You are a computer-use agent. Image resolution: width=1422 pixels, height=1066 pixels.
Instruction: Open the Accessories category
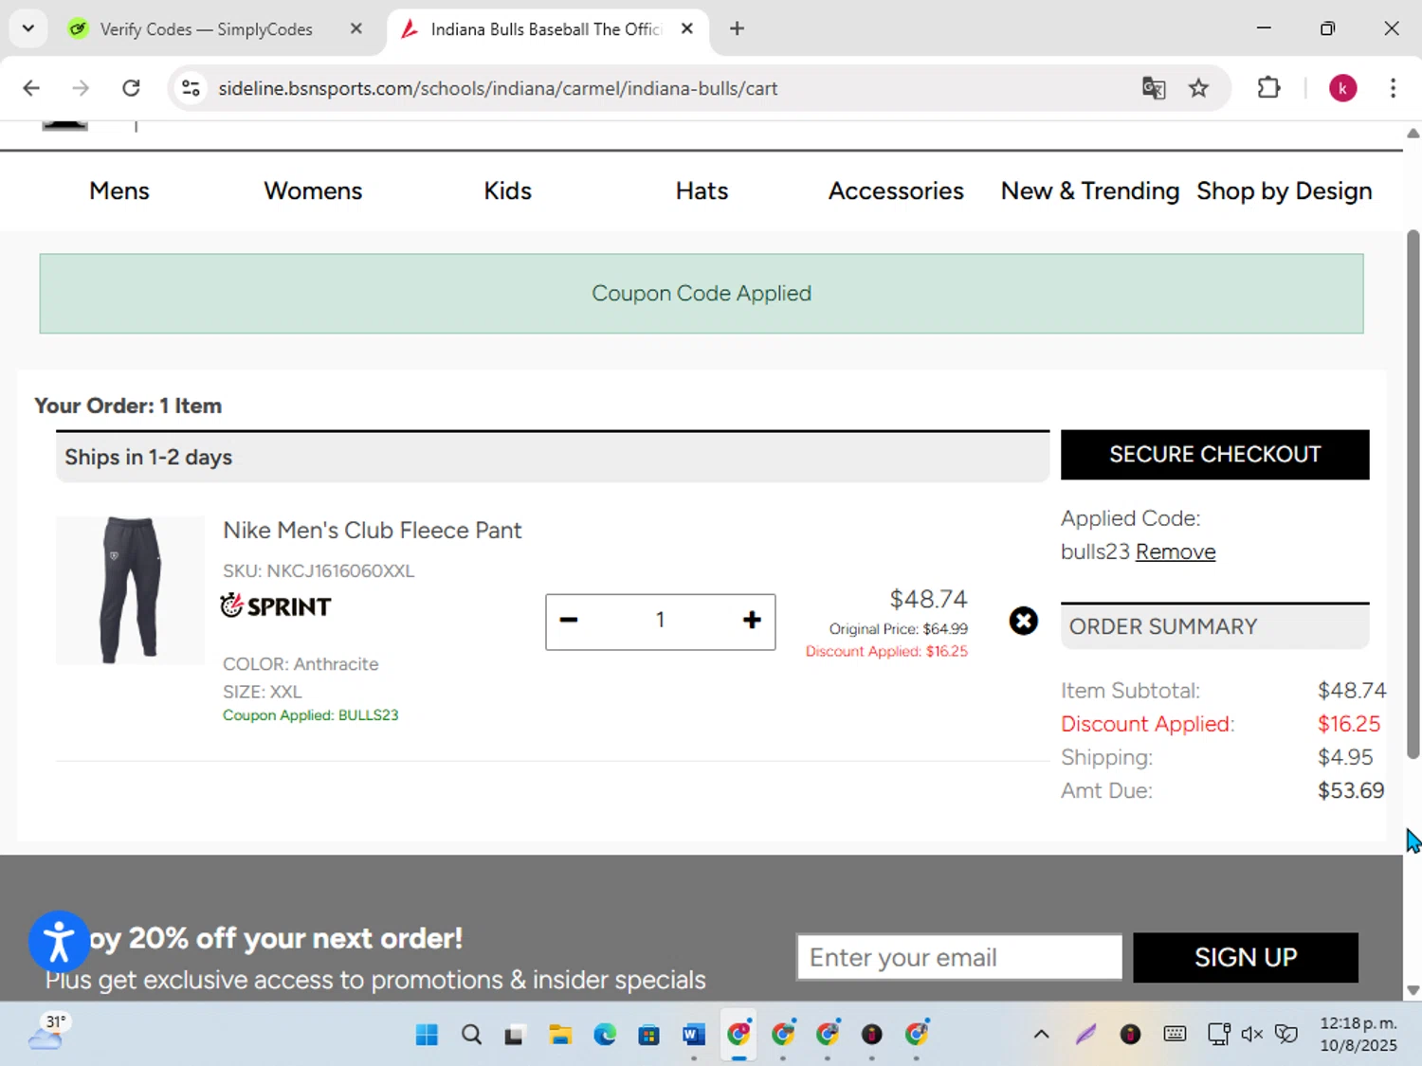(x=896, y=190)
